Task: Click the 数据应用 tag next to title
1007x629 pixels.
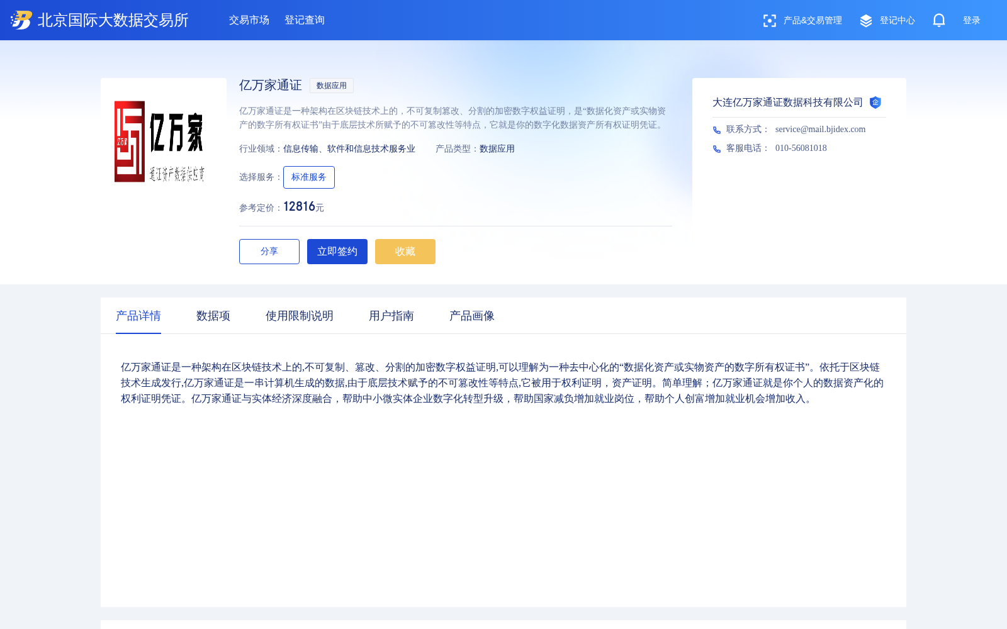Action: (332, 86)
